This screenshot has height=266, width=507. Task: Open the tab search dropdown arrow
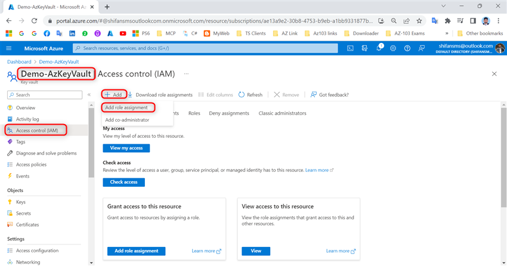tap(443, 6)
